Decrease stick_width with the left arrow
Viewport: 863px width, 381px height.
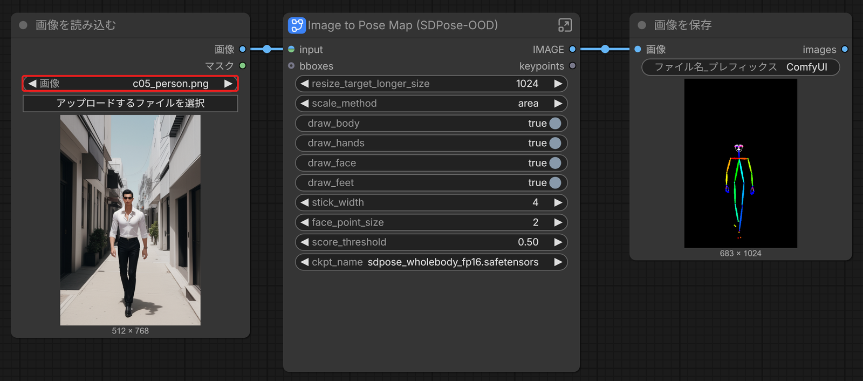(305, 202)
